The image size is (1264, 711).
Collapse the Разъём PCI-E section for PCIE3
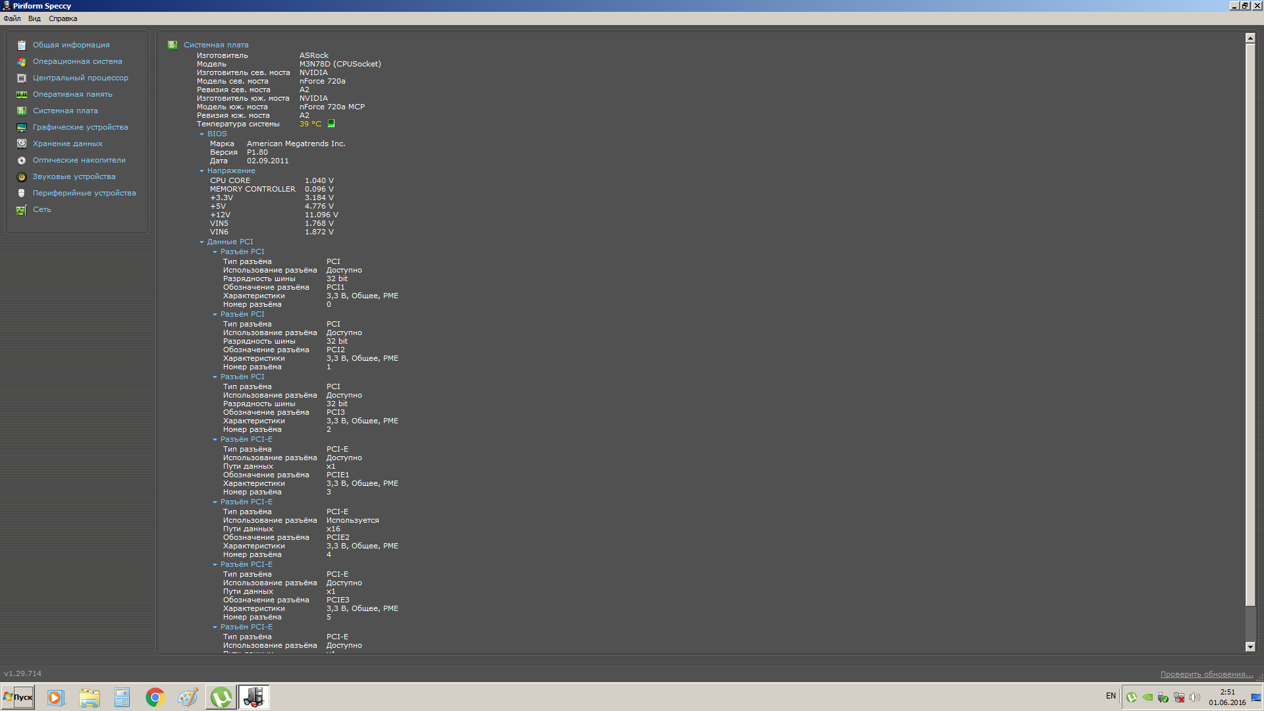coord(215,564)
